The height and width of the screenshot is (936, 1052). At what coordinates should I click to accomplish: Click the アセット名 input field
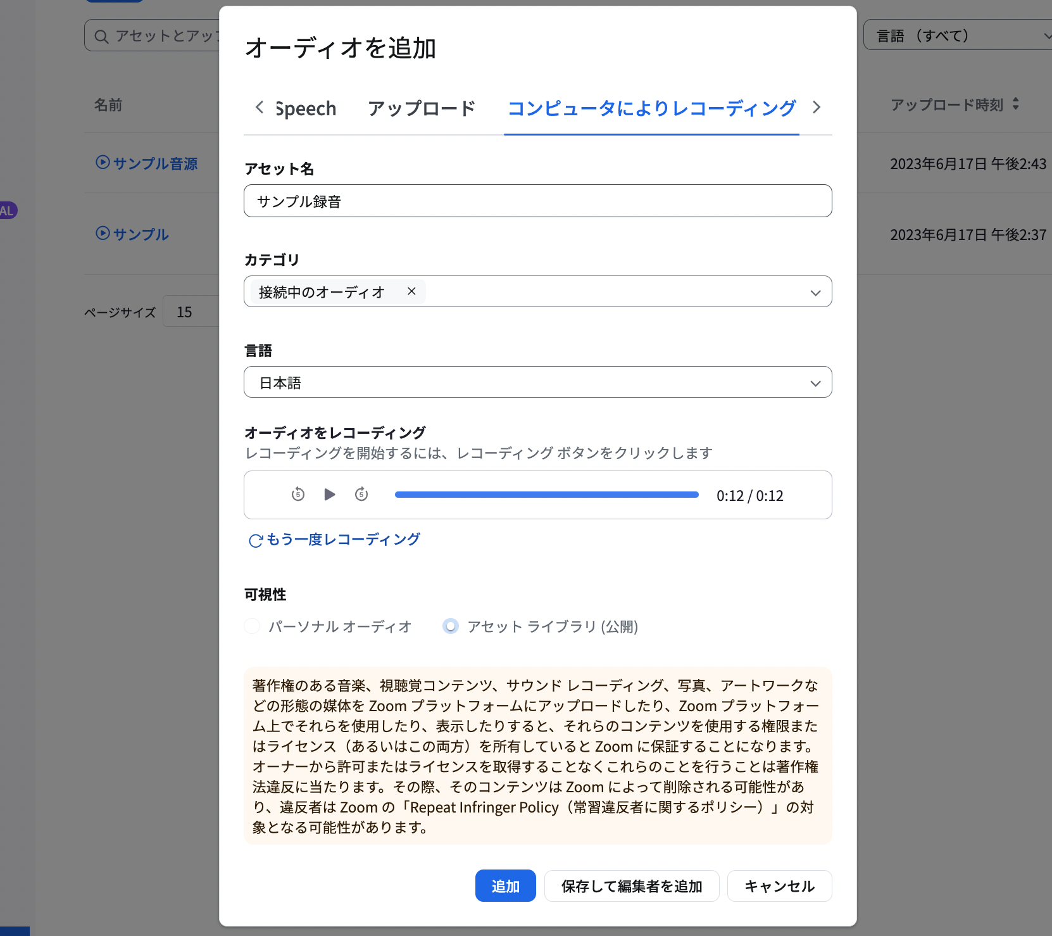pyautogui.click(x=537, y=201)
